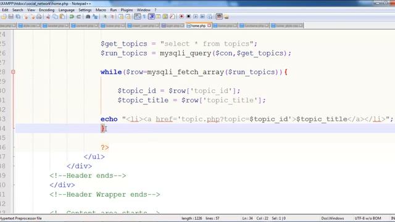Open the Plugins menu

[127, 10]
